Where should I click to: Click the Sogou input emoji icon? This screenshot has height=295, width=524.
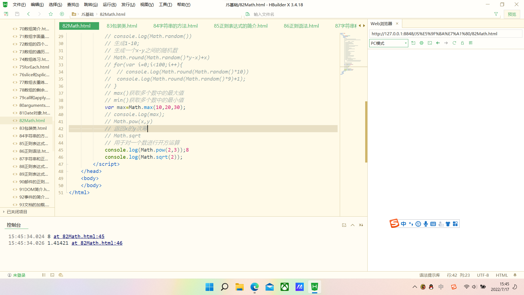418,223
